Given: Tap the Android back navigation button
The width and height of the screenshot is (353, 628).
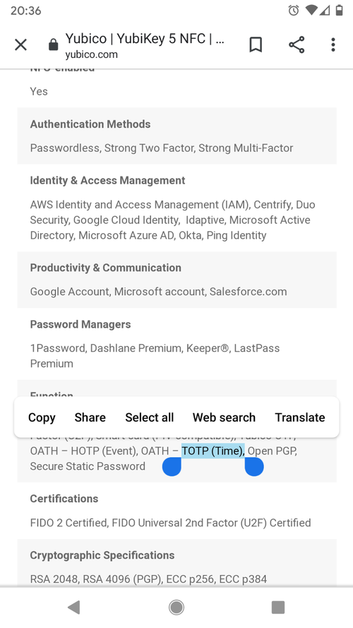Looking at the screenshot, I should [x=73, y=608].
